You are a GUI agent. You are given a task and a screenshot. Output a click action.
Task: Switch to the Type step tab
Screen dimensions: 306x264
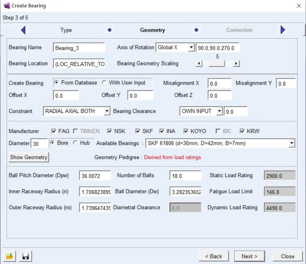pos(66,30)
